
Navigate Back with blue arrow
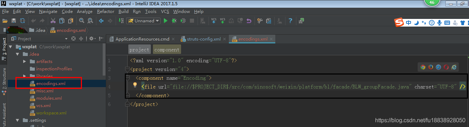tap(101, 21)
